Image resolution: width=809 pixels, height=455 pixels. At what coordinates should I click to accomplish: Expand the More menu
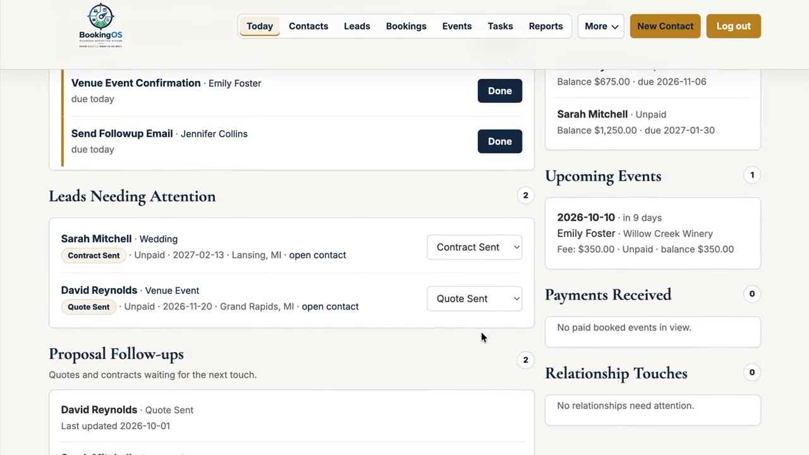coord(601,26)
